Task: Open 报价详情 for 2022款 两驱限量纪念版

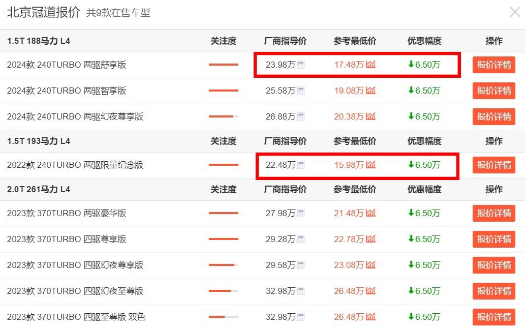Action: (494, 165)
